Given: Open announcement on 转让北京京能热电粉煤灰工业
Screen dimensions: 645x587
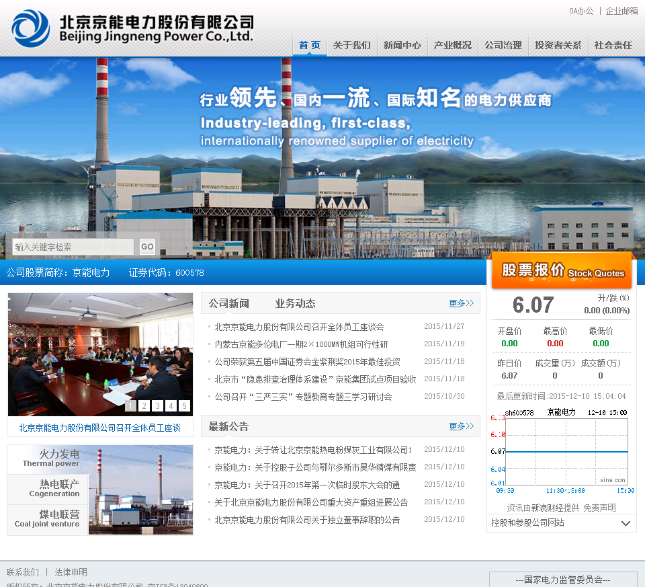Looking at the screenshot, I should tap(313, 450).
